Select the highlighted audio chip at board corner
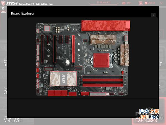Screen dimensions: 166x125 (47, 28)
